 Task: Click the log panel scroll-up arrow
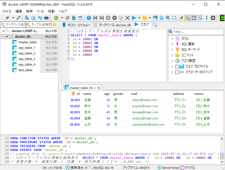[222, 139]
